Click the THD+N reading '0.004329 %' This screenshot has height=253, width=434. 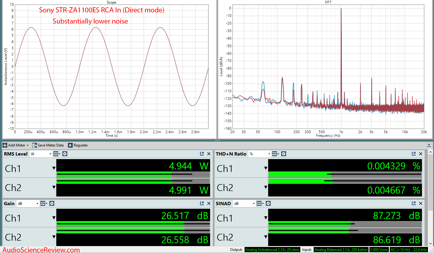point(394,166)
